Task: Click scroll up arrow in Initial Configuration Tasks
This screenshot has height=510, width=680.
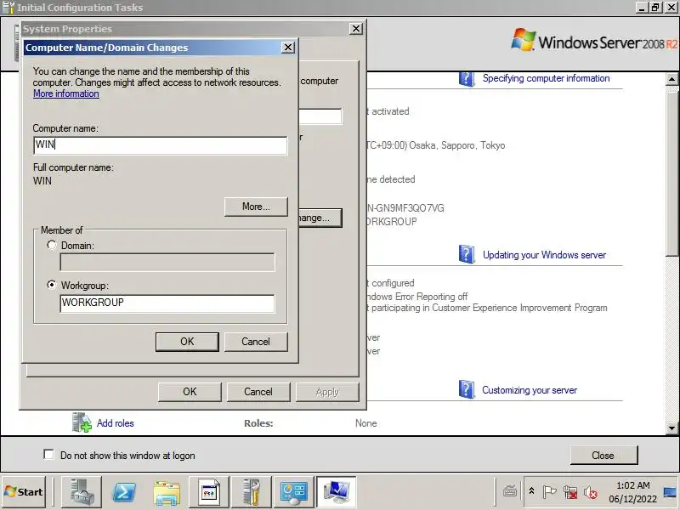Action: coord(671,79)
